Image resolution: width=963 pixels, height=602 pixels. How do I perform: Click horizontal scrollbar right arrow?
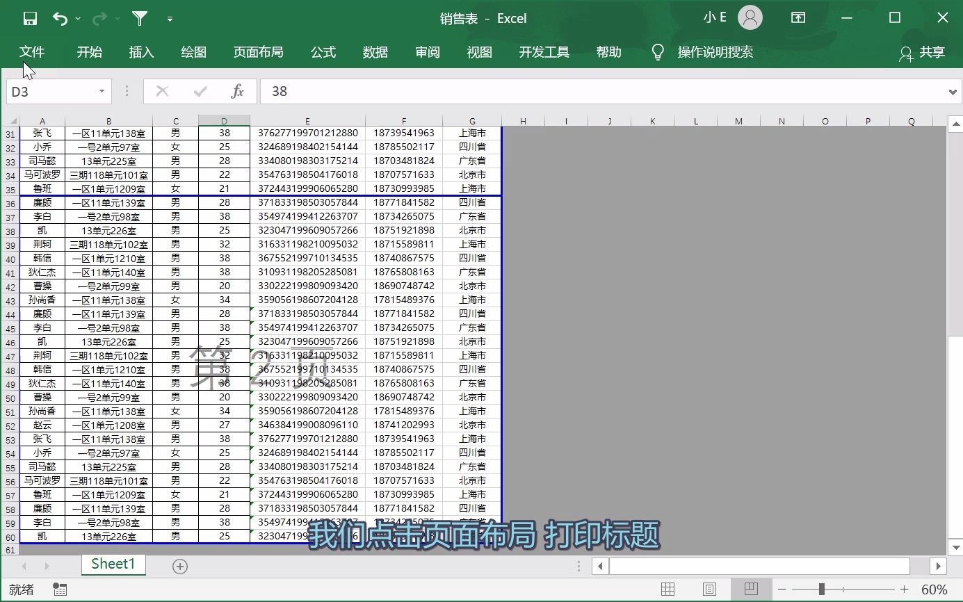939,566
